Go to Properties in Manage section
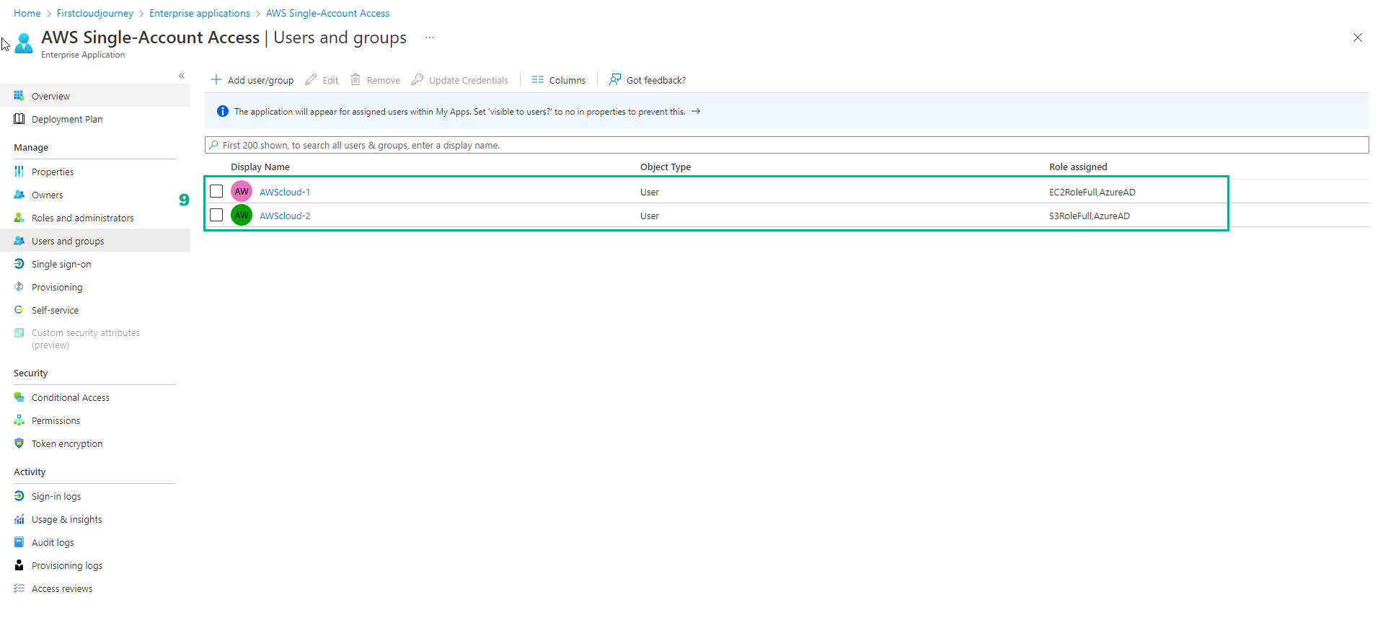Screen dimensions: 1383x628 (x=95, y=172)
